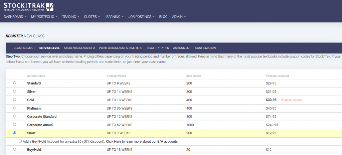Click the UP TO 14 WEEKS cell
Viewport: 342px width, 155px height.
click(120, 92)
